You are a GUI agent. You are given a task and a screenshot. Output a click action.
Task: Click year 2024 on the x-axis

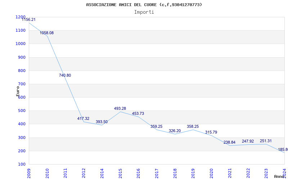pos(284,174)
